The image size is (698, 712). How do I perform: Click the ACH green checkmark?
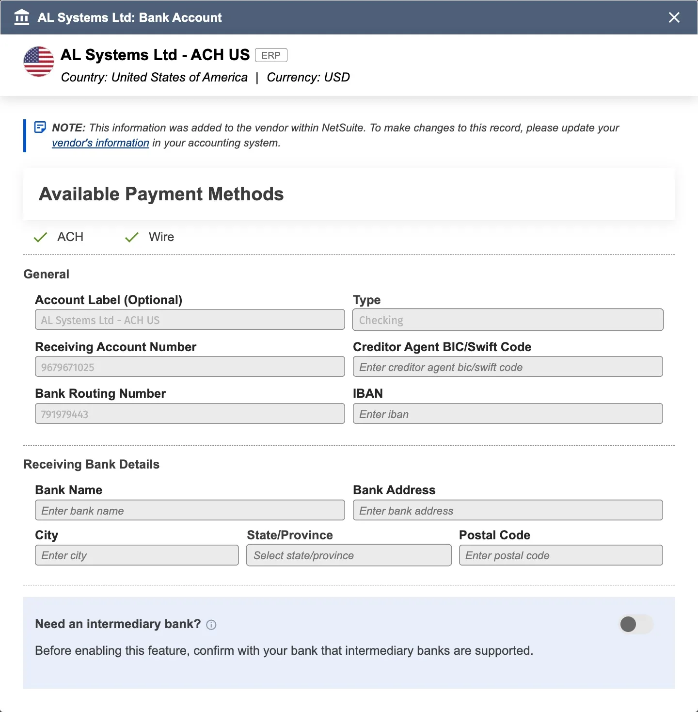pos(41,237)
